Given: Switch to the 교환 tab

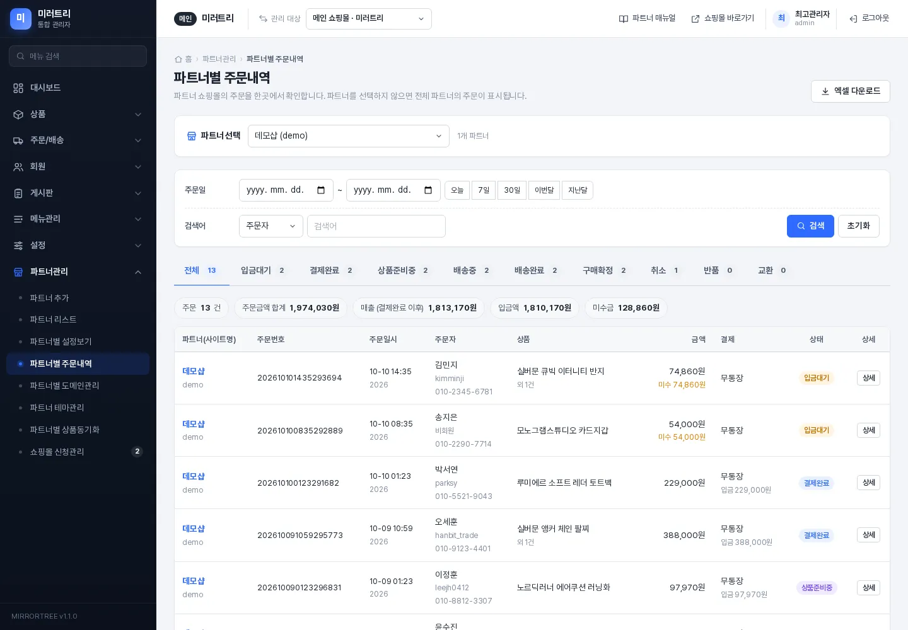Looking at the screenshot, I should pyautogui.click(x=773, y=271).
